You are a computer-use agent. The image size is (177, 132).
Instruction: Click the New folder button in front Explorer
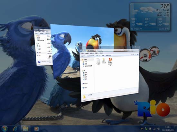click(108, 55)
